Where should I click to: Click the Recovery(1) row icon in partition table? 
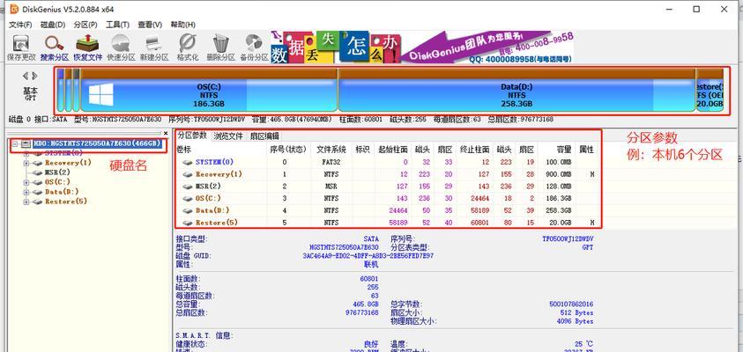point(188,174)
